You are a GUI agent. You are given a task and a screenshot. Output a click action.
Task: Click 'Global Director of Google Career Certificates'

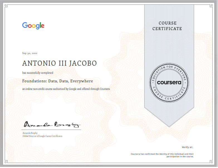click(42, 136)
